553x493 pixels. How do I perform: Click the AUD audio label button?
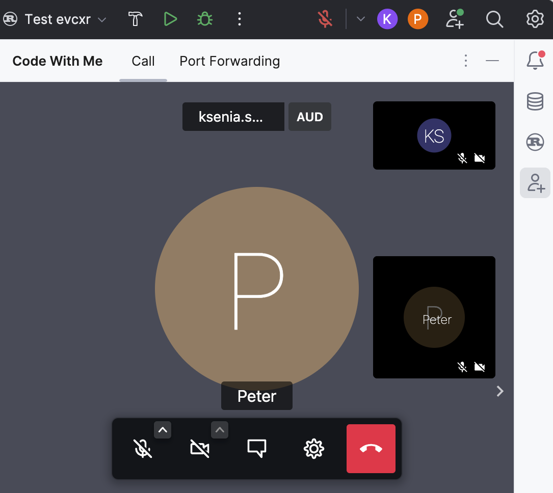309,117
